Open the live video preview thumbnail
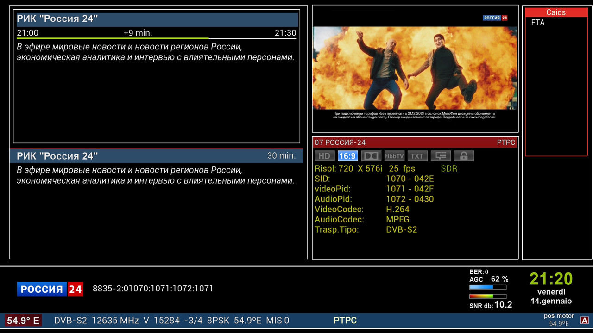This screenshot has width=593, height=333. 415,68
